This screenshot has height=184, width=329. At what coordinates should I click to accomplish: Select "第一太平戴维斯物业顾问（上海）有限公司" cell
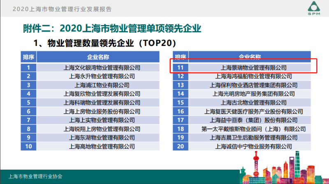point(250,129)
